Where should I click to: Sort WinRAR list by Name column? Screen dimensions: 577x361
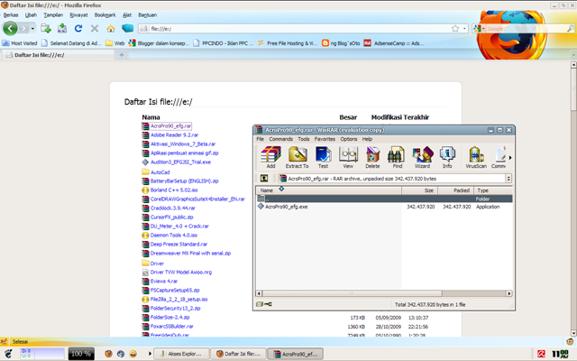[328, 190]
